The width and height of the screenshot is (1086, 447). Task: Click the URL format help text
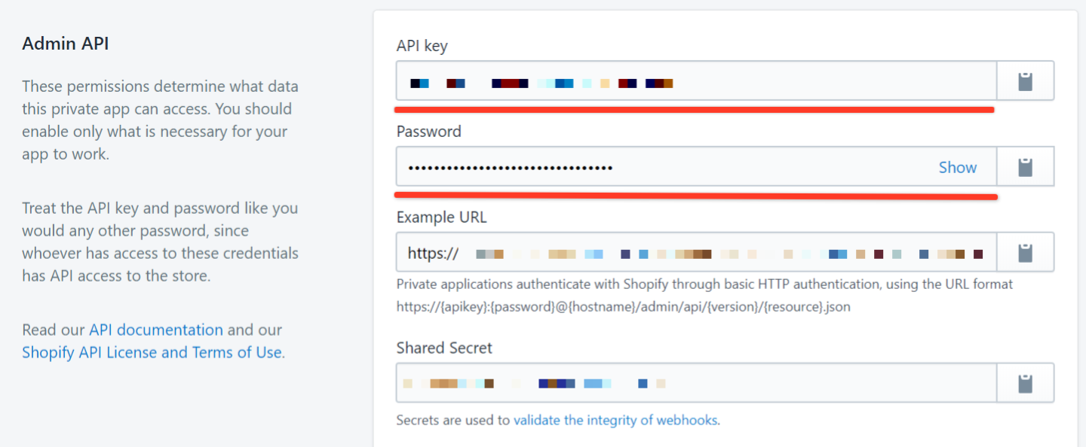pos(704,296)
